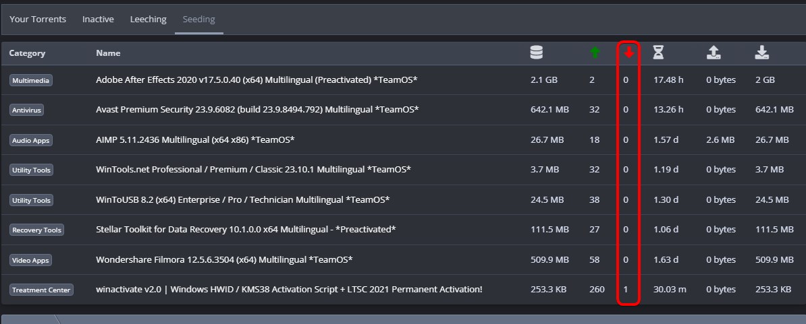Select the Seeding tab
This screenshot has height=324, width=806.
click(x=199, y=20)
